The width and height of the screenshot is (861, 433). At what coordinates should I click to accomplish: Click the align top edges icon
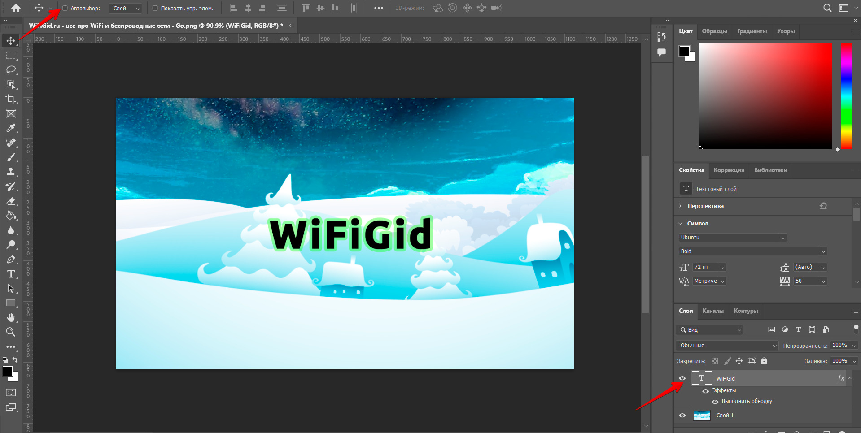pos(306,8)
